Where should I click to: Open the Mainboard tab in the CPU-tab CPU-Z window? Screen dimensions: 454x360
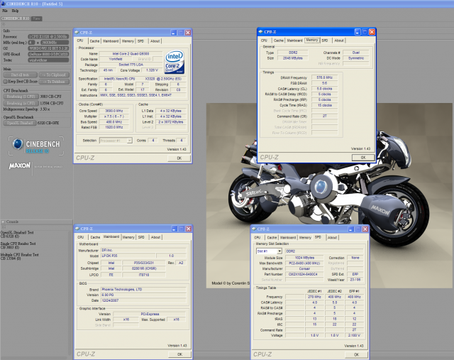111,41
